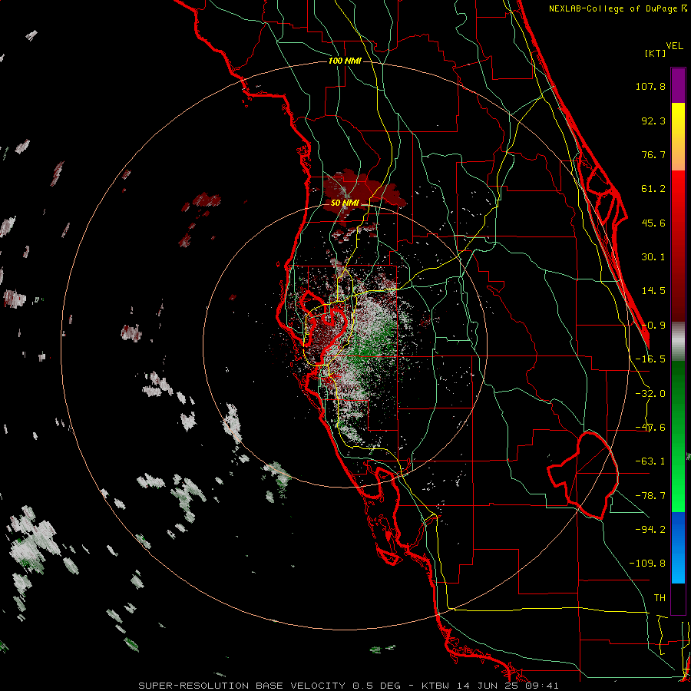The width and height of the screenshot is (691, 691).
Task: Click the -78.7 velocity scale value
Action: (650, 496)
